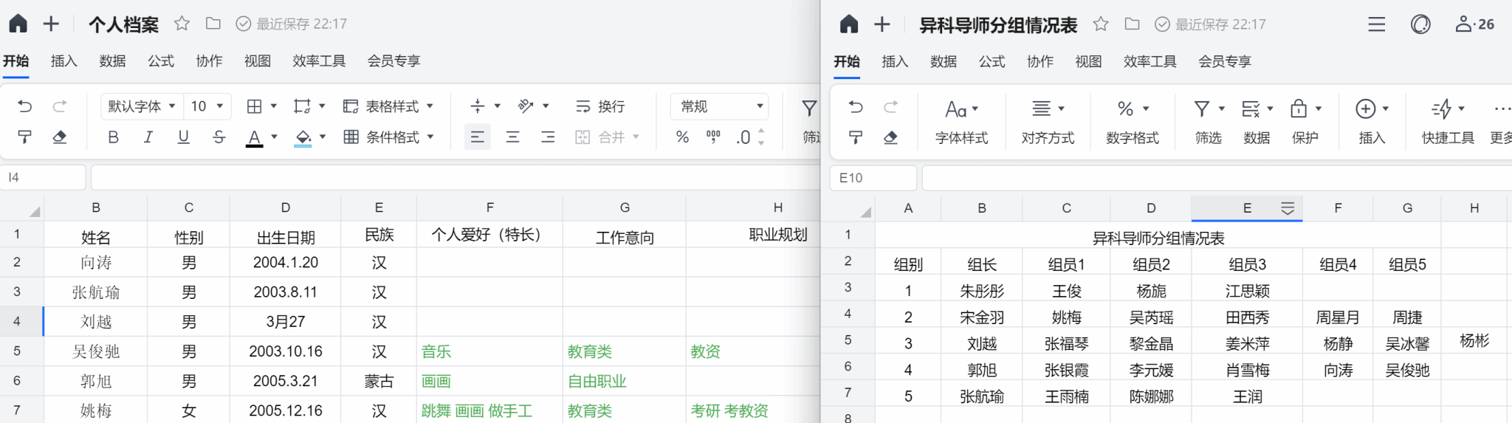The height and width of the screenshot is (423, 1512).
Task: Enable 换行 text wrapping
Action: coord(599,106)
